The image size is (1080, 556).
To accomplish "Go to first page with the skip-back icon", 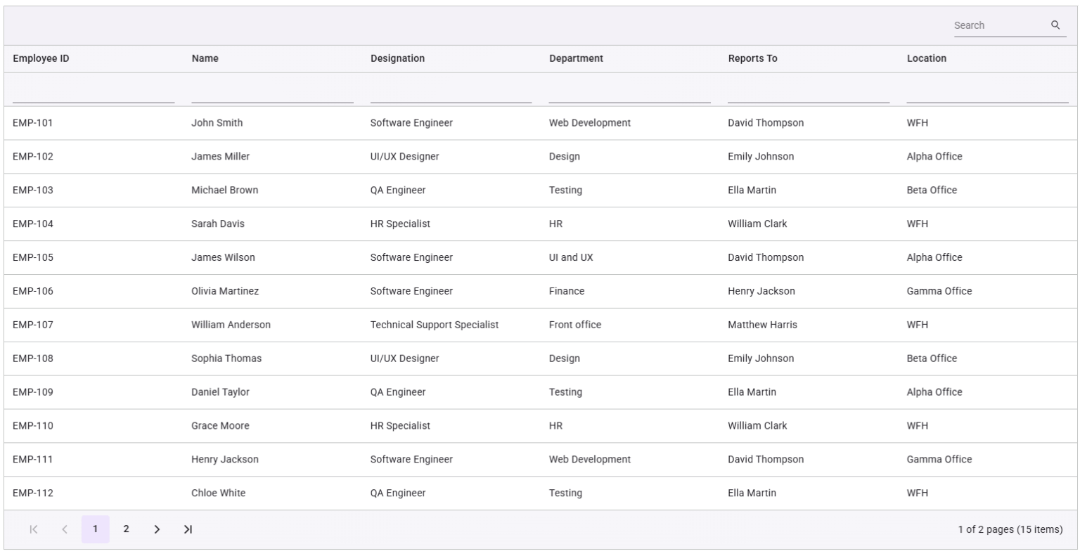I will point(35,527).
